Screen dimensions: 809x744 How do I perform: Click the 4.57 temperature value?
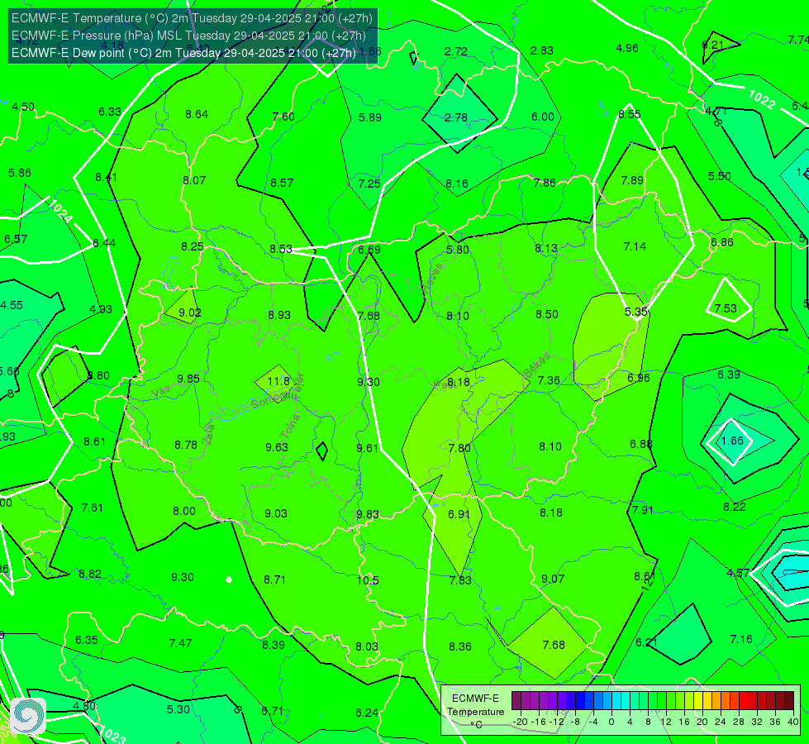click(738, 573)
